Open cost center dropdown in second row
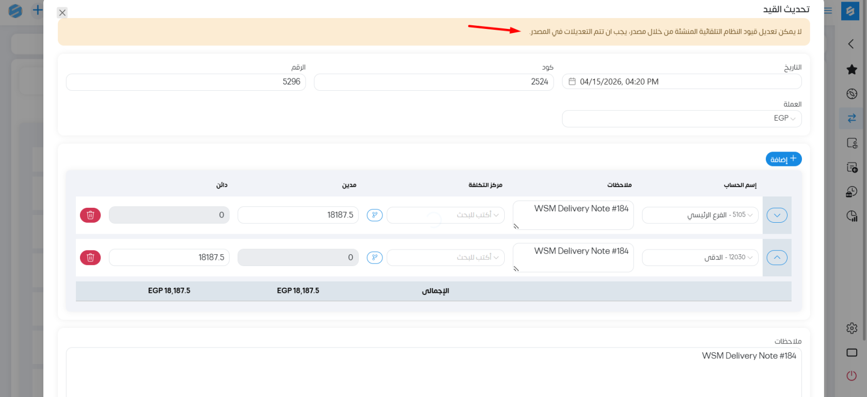Image resolution: width=867 pixels, height=397 pixels. (x=445, y=257)
